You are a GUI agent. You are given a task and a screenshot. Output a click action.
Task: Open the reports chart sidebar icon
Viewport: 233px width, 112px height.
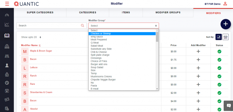[x=7, y=25]
